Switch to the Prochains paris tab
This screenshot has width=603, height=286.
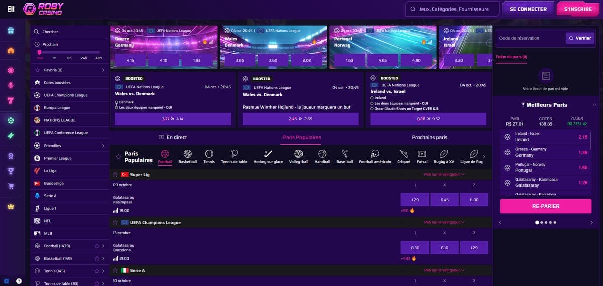(429, 137)
